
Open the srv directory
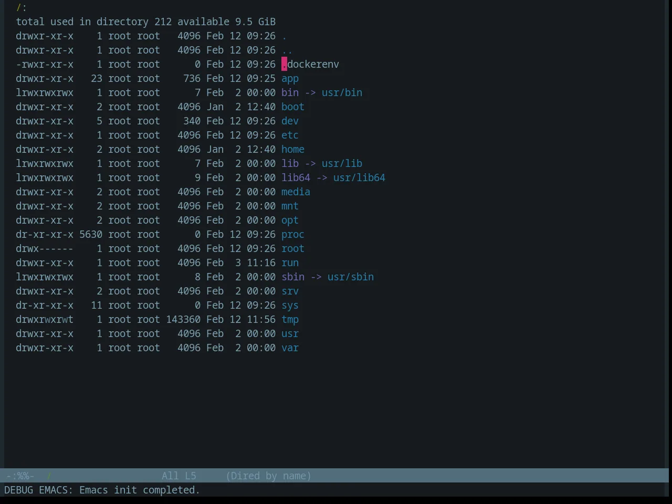point(290,291)
